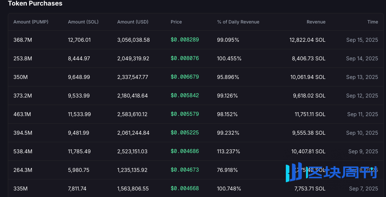Viewport: 386px width, 197px height.
Task: Select the 10,407.81 SOL revenue value
Action: pyautogui.click(x=308, y=151)
